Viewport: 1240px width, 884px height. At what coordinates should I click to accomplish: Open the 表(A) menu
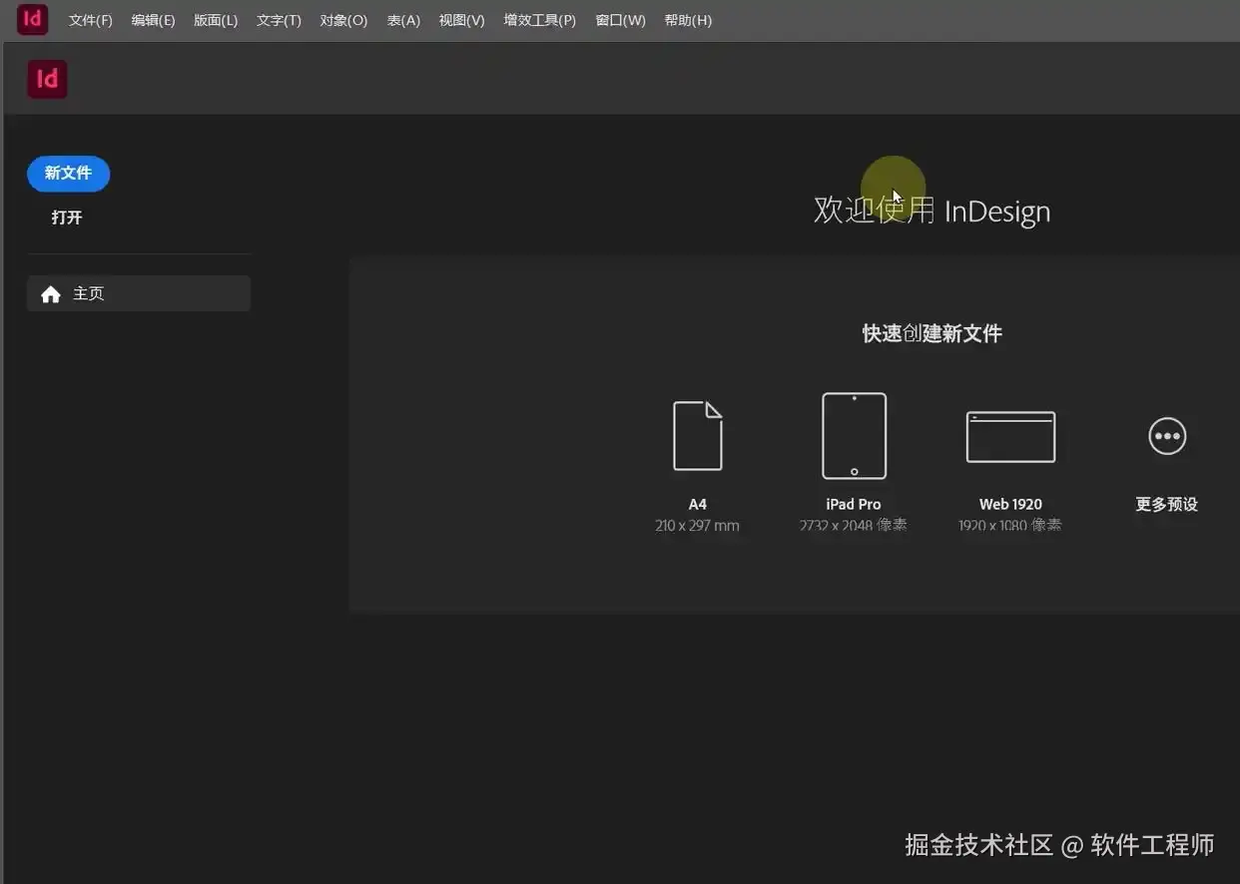[x=403, y=20]
